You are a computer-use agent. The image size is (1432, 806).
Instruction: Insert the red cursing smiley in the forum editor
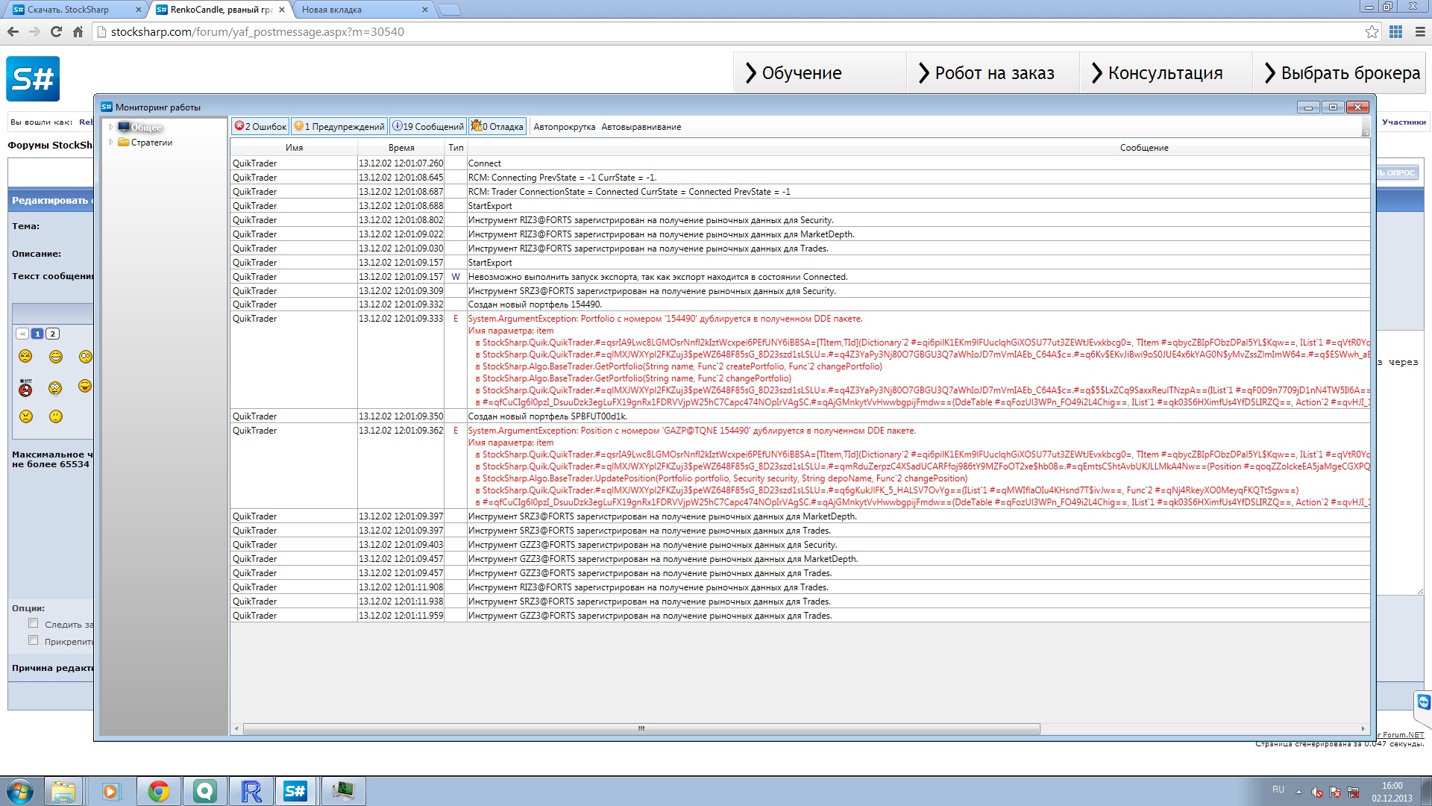[25, 387]
